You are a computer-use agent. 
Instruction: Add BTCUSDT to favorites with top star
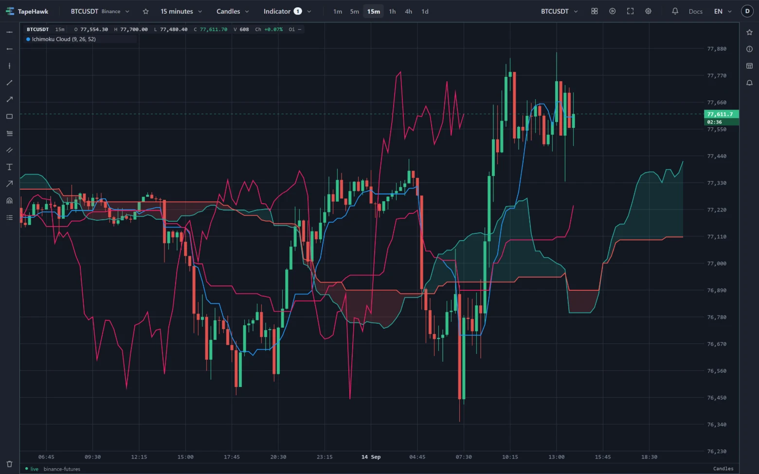[x=145, y=11]
